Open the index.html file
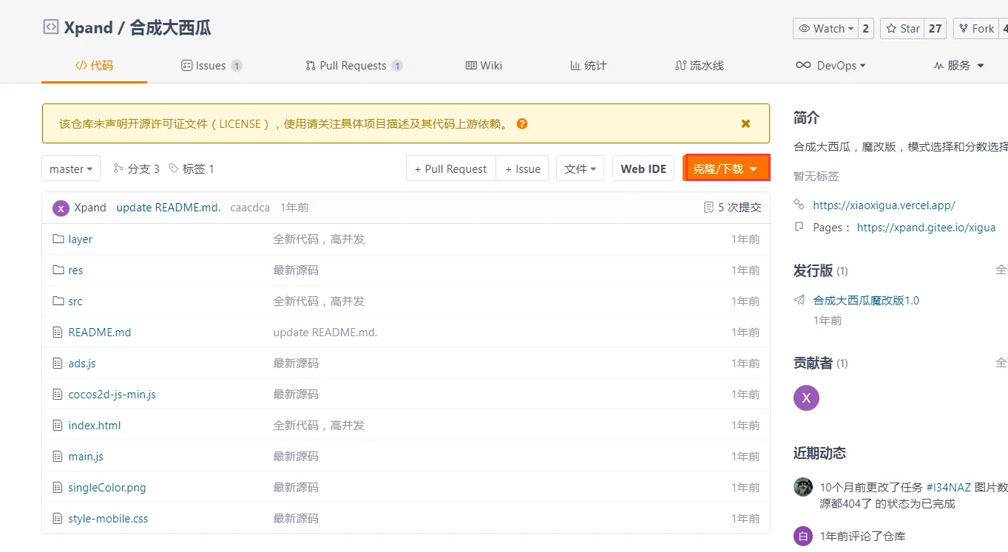 [95, 426]
